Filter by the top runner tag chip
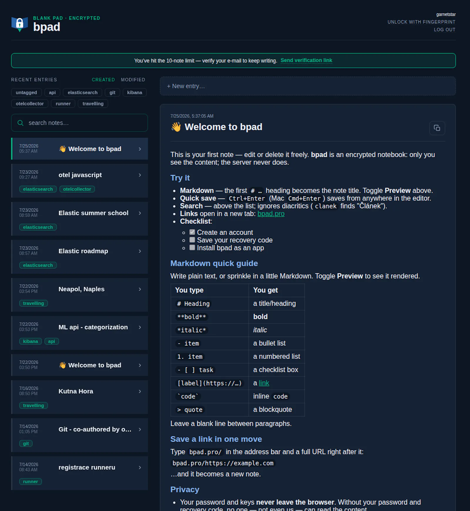 (x=63, y=104)
